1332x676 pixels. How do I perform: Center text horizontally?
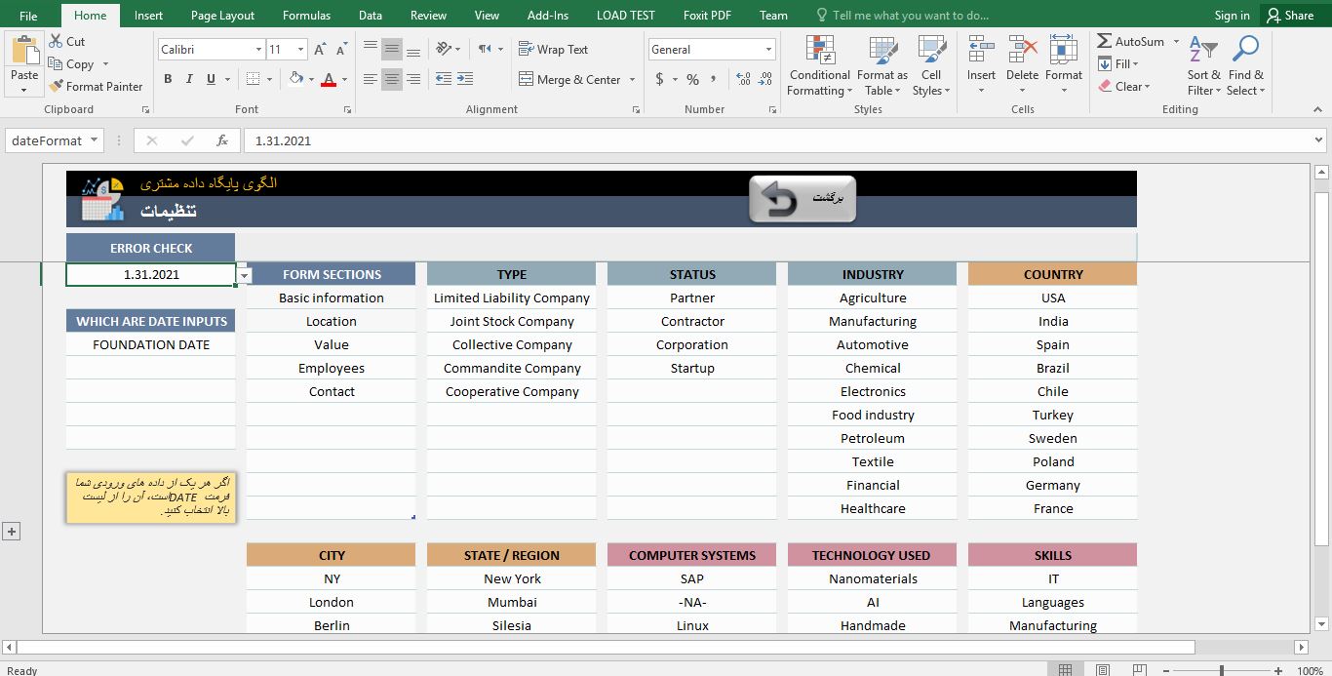point(392,79)
